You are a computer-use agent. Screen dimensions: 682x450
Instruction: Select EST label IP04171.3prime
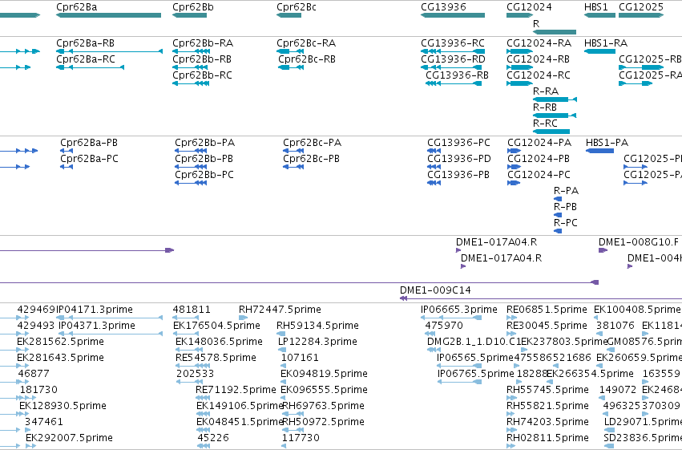pos(95,310)
